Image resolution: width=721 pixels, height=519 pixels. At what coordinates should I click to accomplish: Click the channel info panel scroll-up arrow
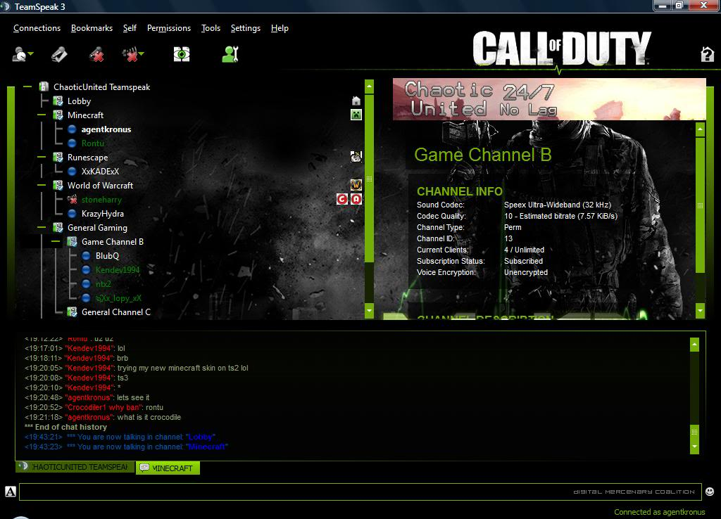point(700,129)
